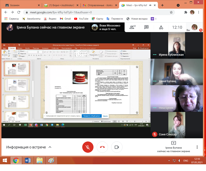Select the shared PowerPoint screen view

[76, 85]
